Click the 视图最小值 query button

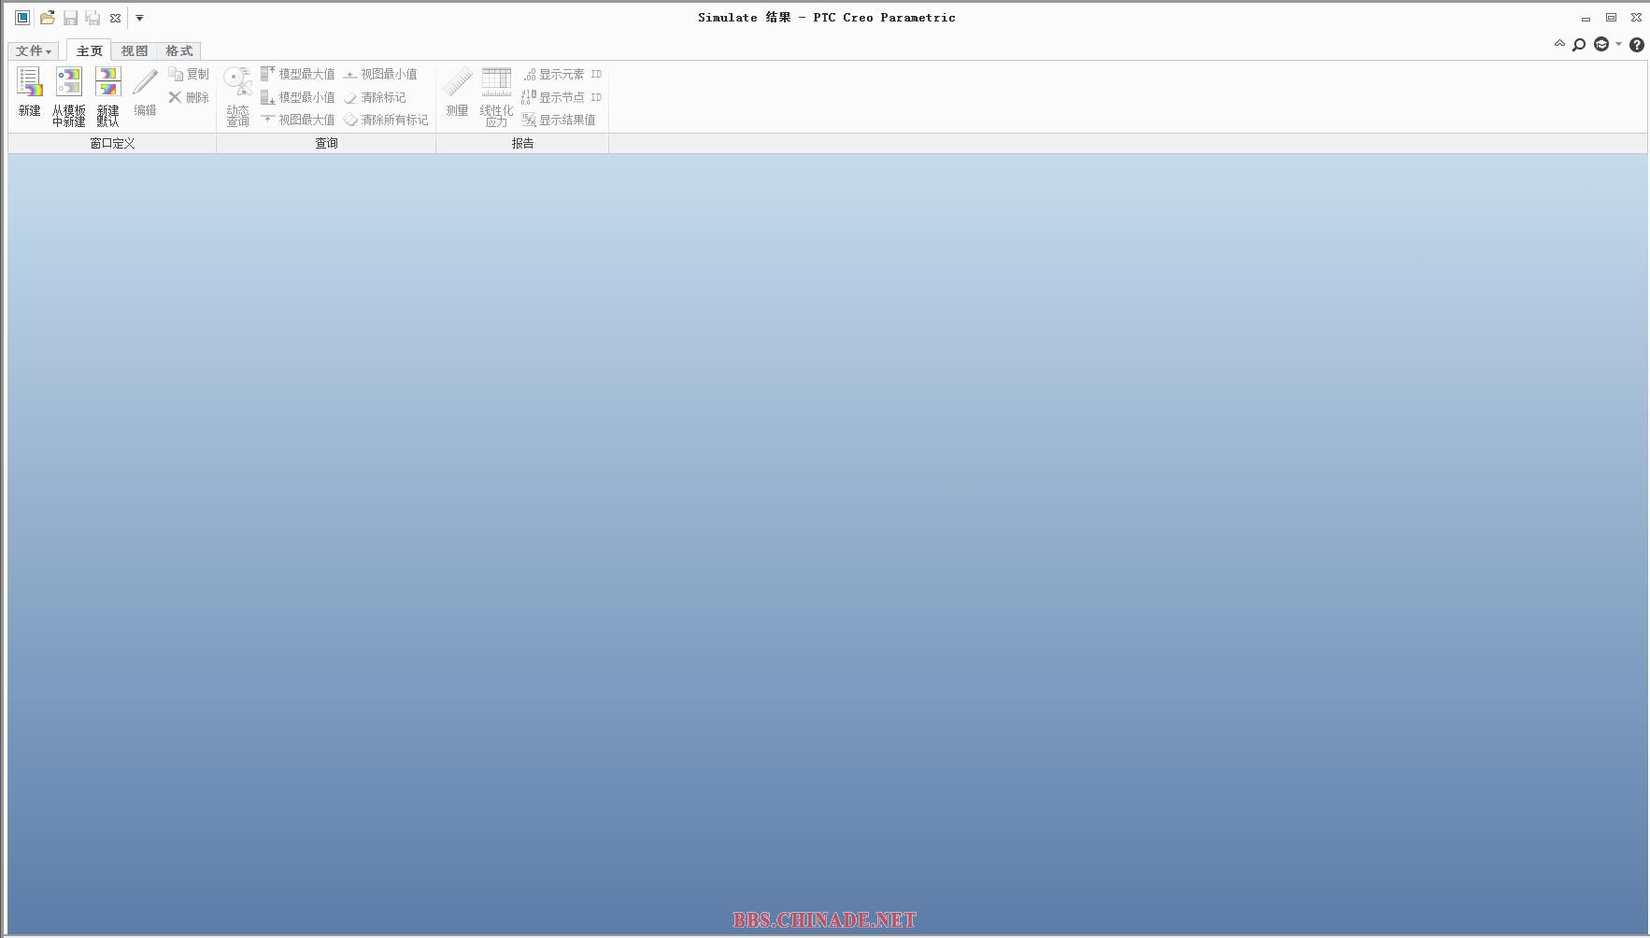click(x=380, y=74)
